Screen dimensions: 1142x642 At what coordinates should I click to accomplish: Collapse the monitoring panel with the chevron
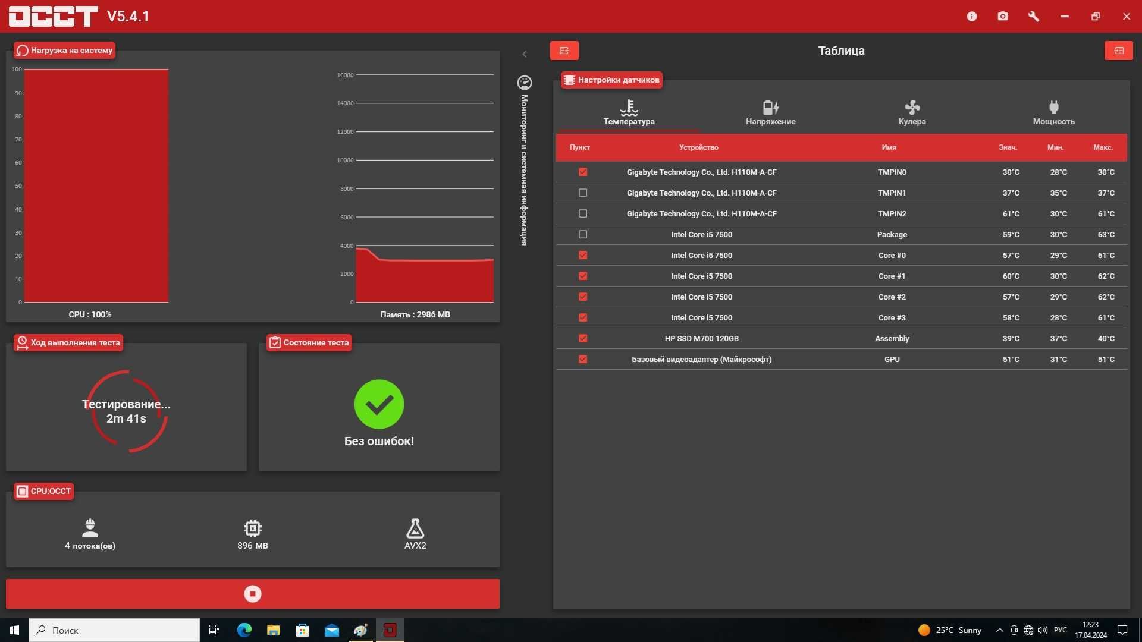coord(525,54)
